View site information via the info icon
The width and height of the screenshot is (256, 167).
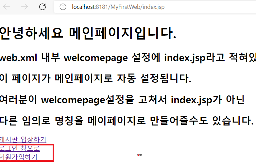tap(63, 7)
